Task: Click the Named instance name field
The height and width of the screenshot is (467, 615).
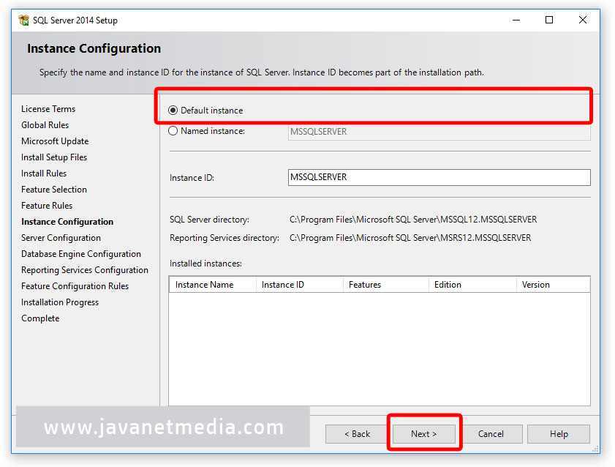Action: 439,132
